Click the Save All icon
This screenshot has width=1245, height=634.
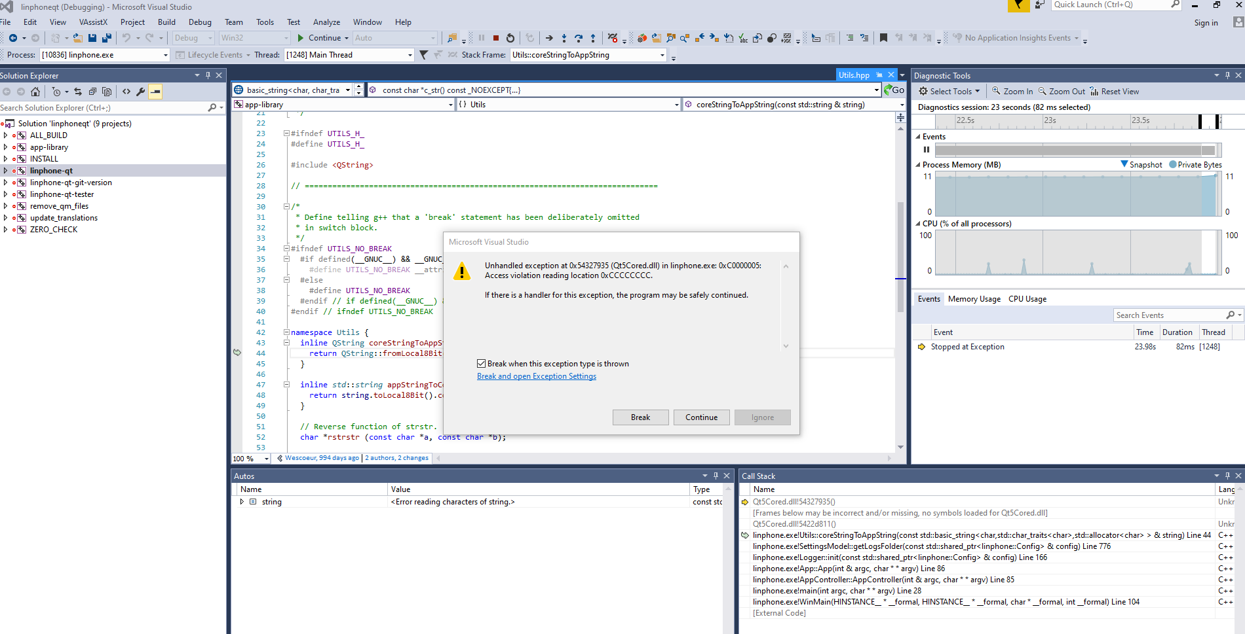(107, 38)
